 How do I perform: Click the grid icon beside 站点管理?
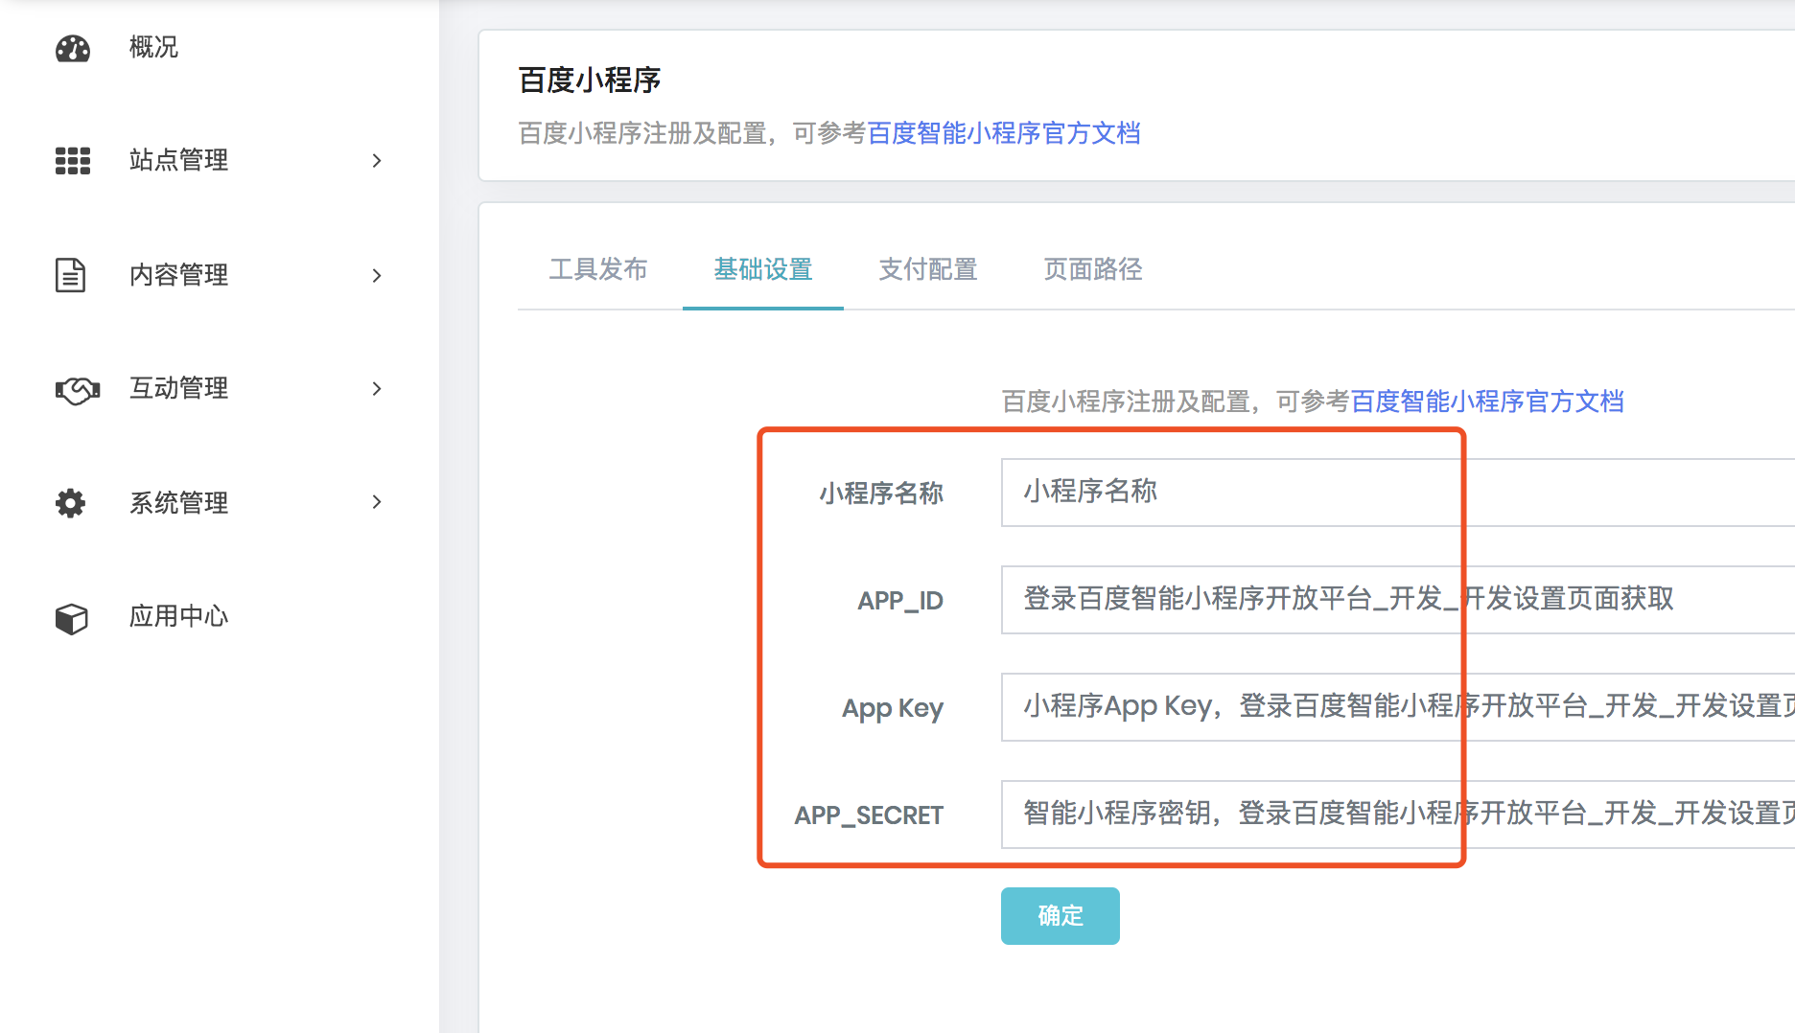coord(73,161)
